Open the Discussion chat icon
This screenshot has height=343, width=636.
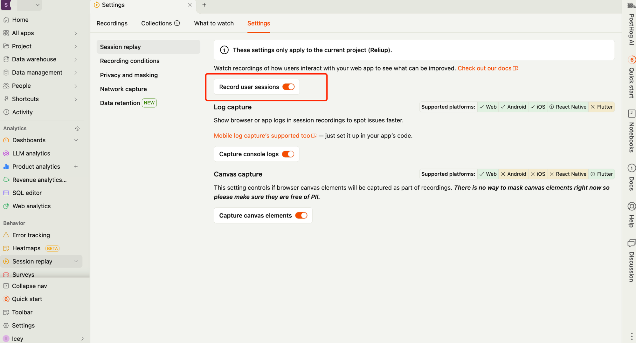coord(632,243)
